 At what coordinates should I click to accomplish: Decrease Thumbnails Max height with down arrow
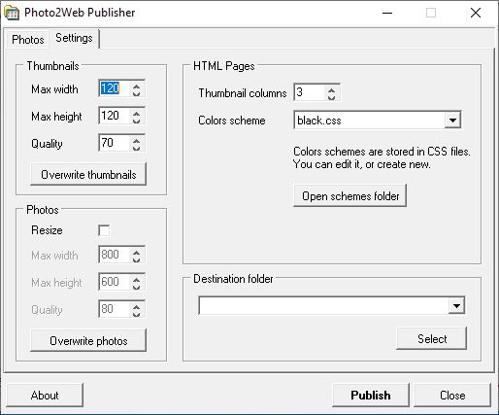tap(136, 121)
